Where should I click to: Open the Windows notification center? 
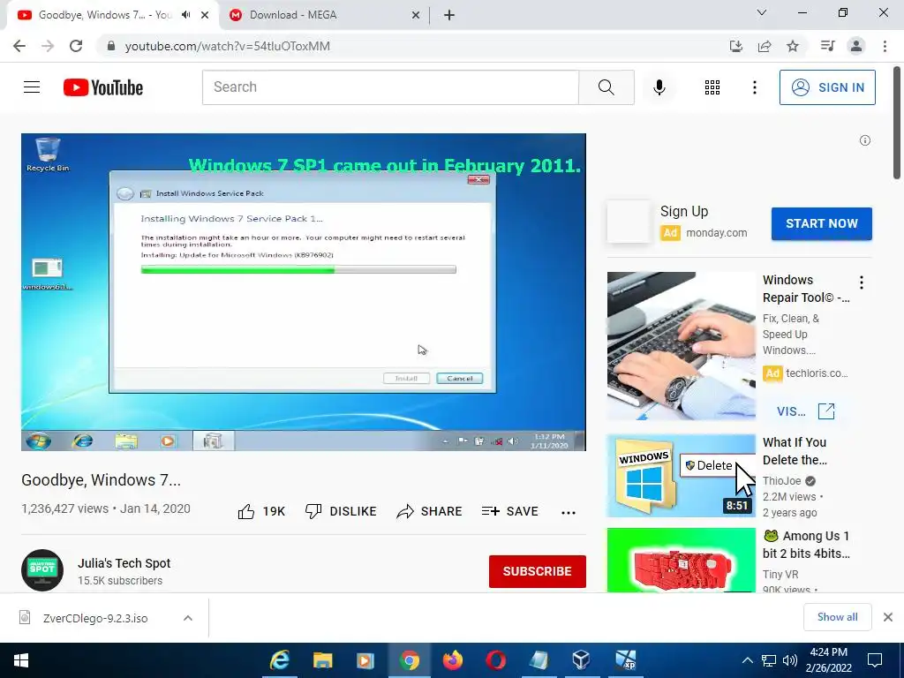(x=875, y=660)
